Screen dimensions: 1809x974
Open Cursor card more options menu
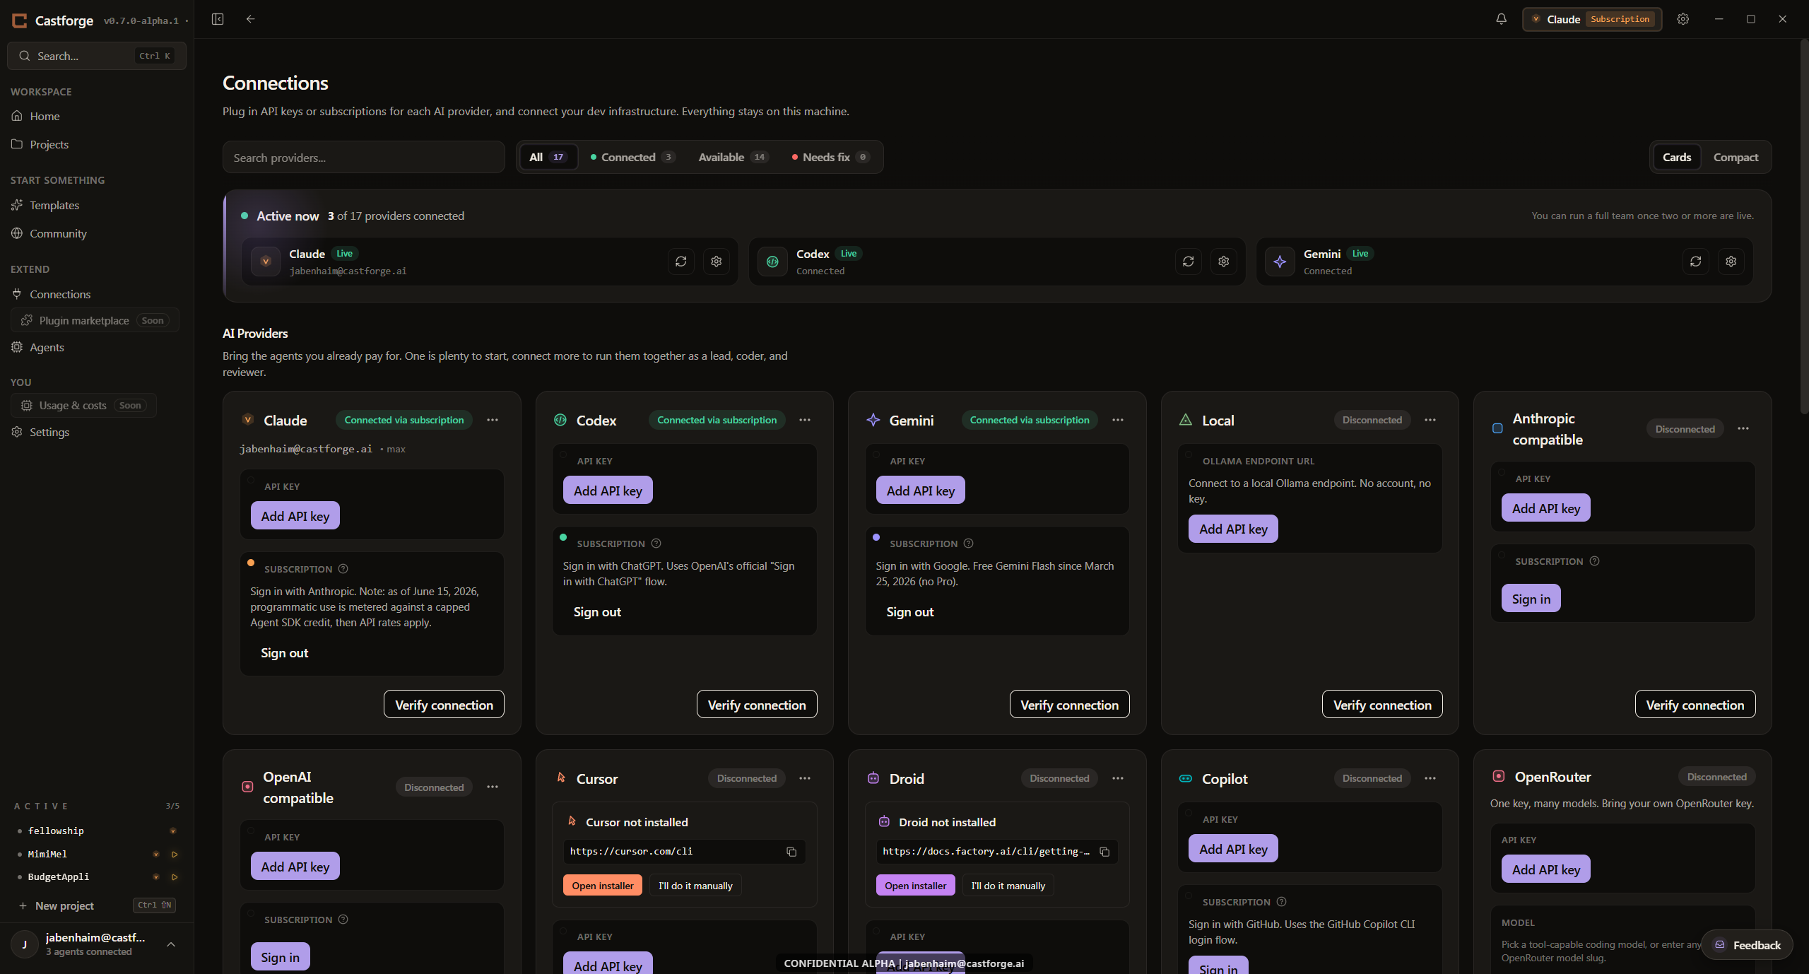[x=805, y=778]
